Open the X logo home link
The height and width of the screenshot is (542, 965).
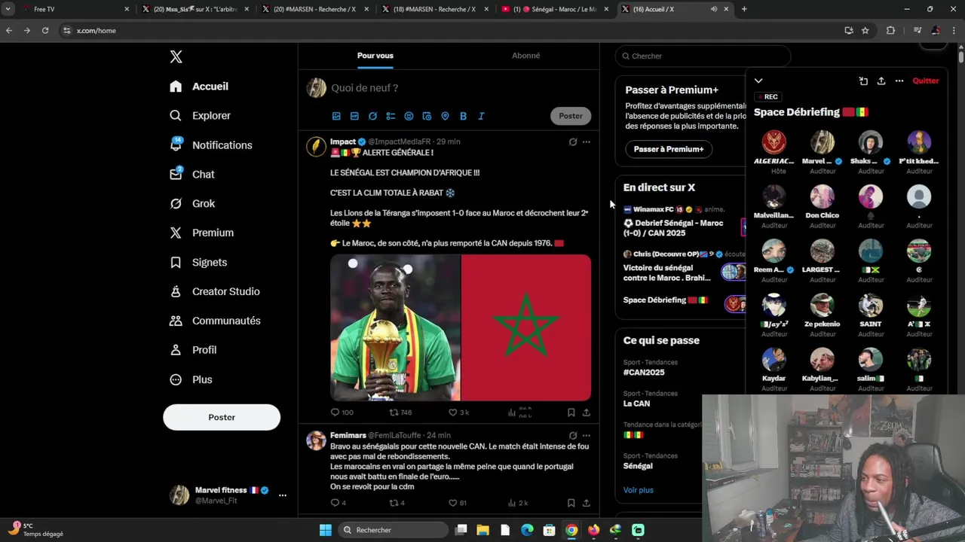point(176,57)
